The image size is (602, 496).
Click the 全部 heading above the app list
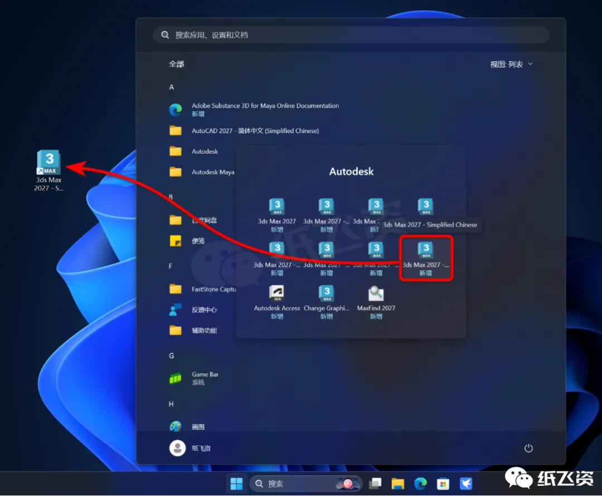click(177, 64)
